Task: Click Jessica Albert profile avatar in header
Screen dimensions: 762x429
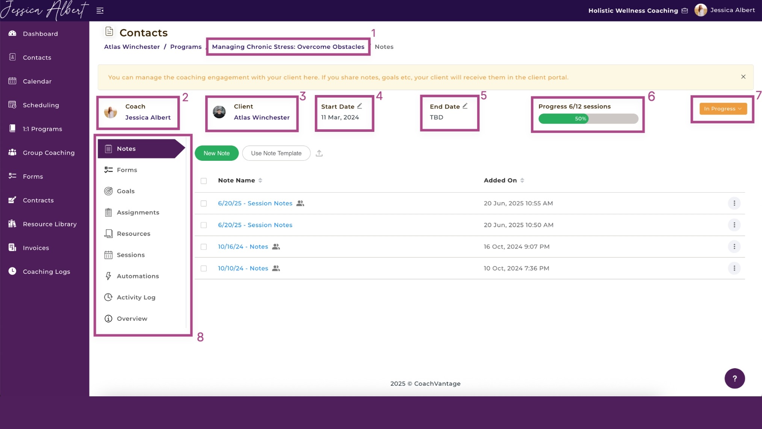Action: pyautogui.click(x=700, y=10)
